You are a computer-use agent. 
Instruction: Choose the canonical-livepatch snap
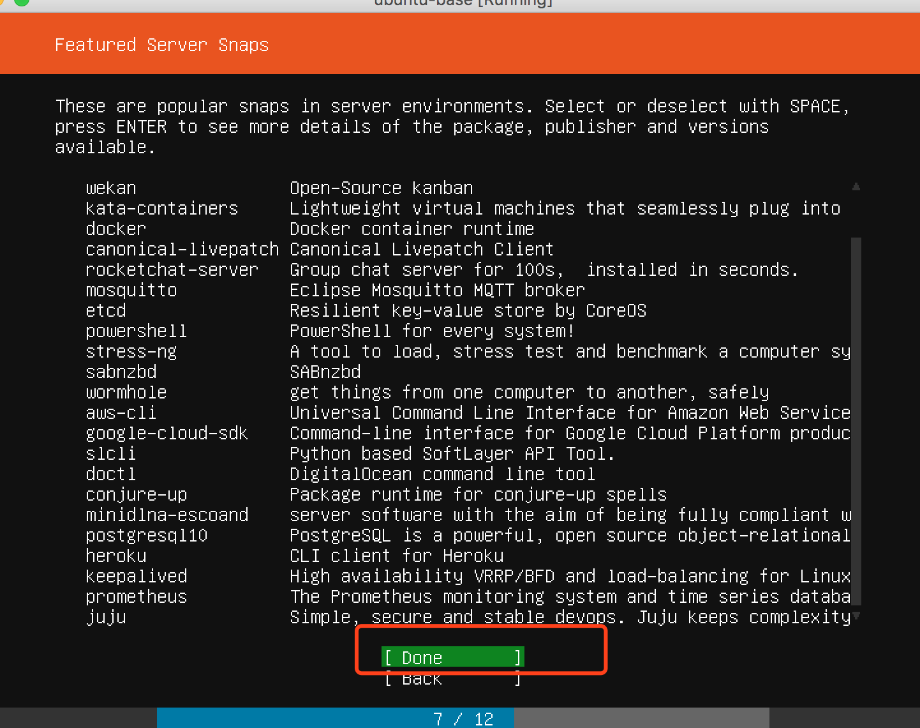pyautogui.click(x=468, y=249)
